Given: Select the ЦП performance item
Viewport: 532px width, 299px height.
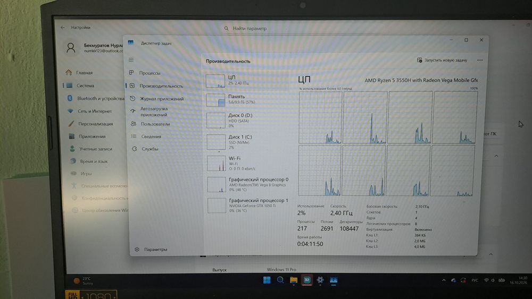Looking at the screenshot, I should click(x=247, y=81).
